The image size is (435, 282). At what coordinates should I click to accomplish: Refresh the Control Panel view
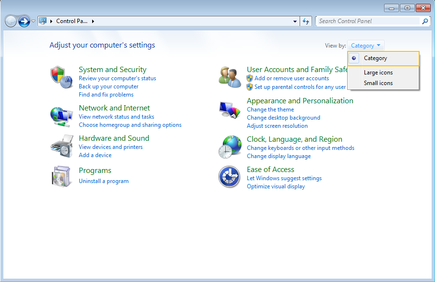(306, 21)
